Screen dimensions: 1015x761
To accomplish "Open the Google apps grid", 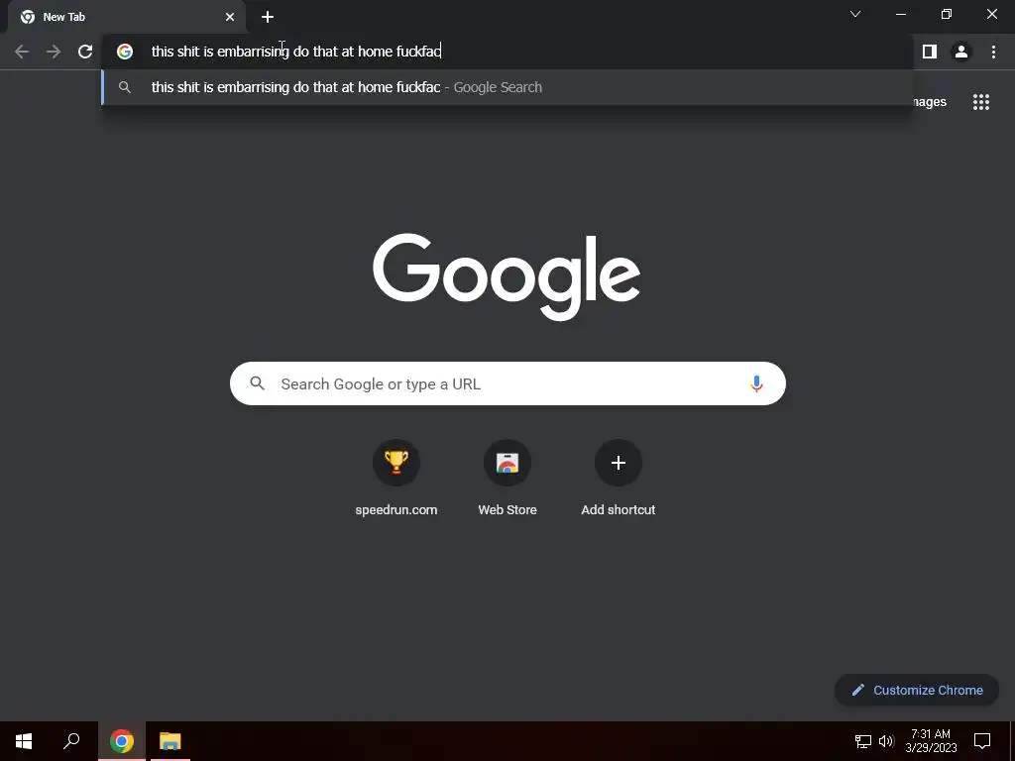I will [x=981, y=102].
